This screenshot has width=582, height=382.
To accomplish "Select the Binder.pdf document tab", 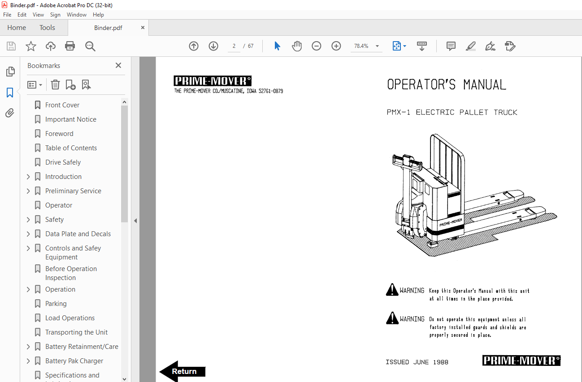I will click(108, 28).
